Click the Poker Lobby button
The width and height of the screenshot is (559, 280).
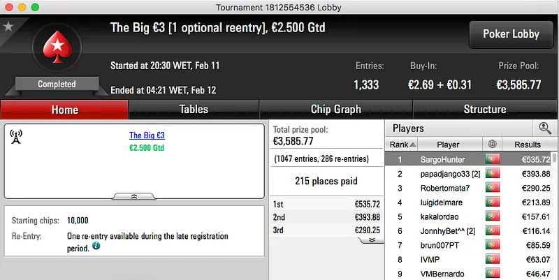click(509, 34)
